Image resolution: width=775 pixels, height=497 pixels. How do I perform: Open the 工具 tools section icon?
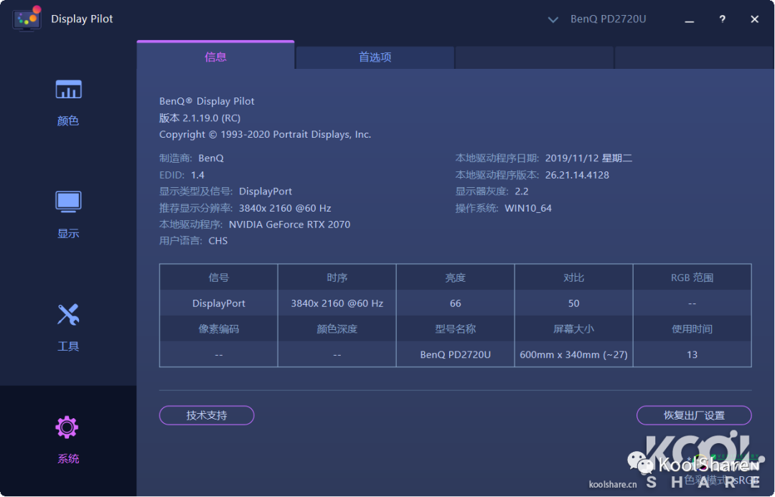(x=68, y=314)
